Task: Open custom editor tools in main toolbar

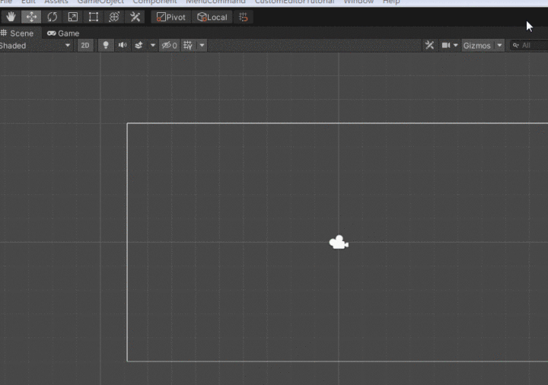Action: (135, 17)
